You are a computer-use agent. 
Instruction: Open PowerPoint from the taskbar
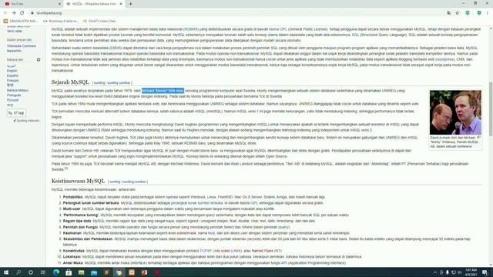[144, 272]
